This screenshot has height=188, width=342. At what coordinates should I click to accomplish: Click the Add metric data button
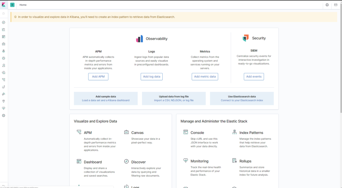pyautogui.click(x=205, y=76)
